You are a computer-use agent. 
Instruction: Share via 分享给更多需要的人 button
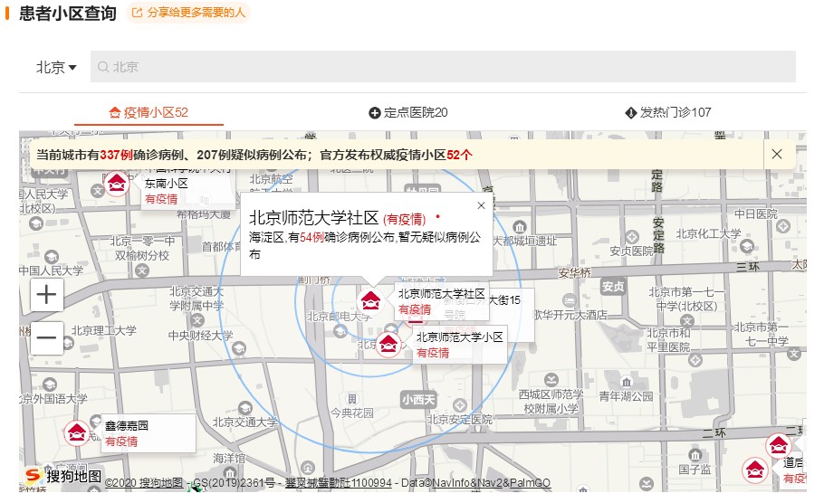pyautogui.click(x=188, y=13)
